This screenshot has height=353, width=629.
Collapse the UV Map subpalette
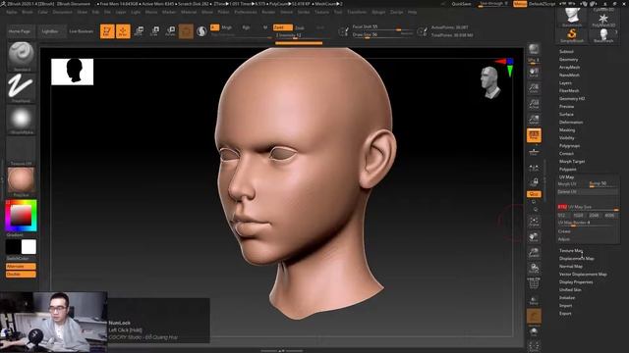(x=566, y=176)
